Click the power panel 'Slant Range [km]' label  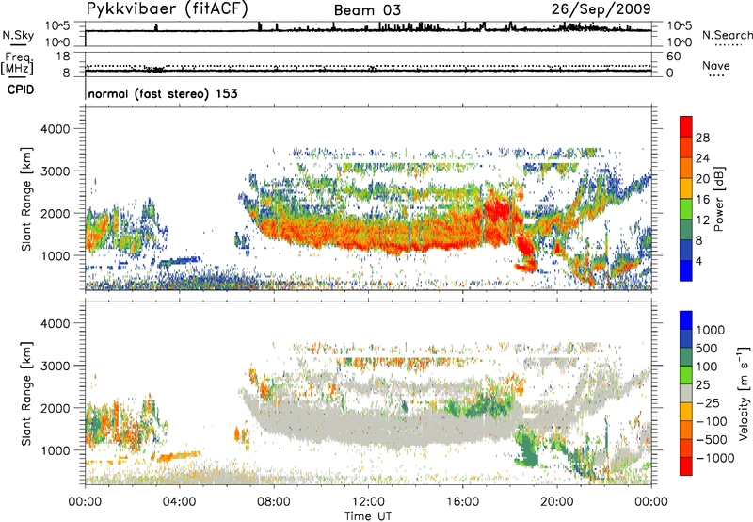(x=26, y=199)
